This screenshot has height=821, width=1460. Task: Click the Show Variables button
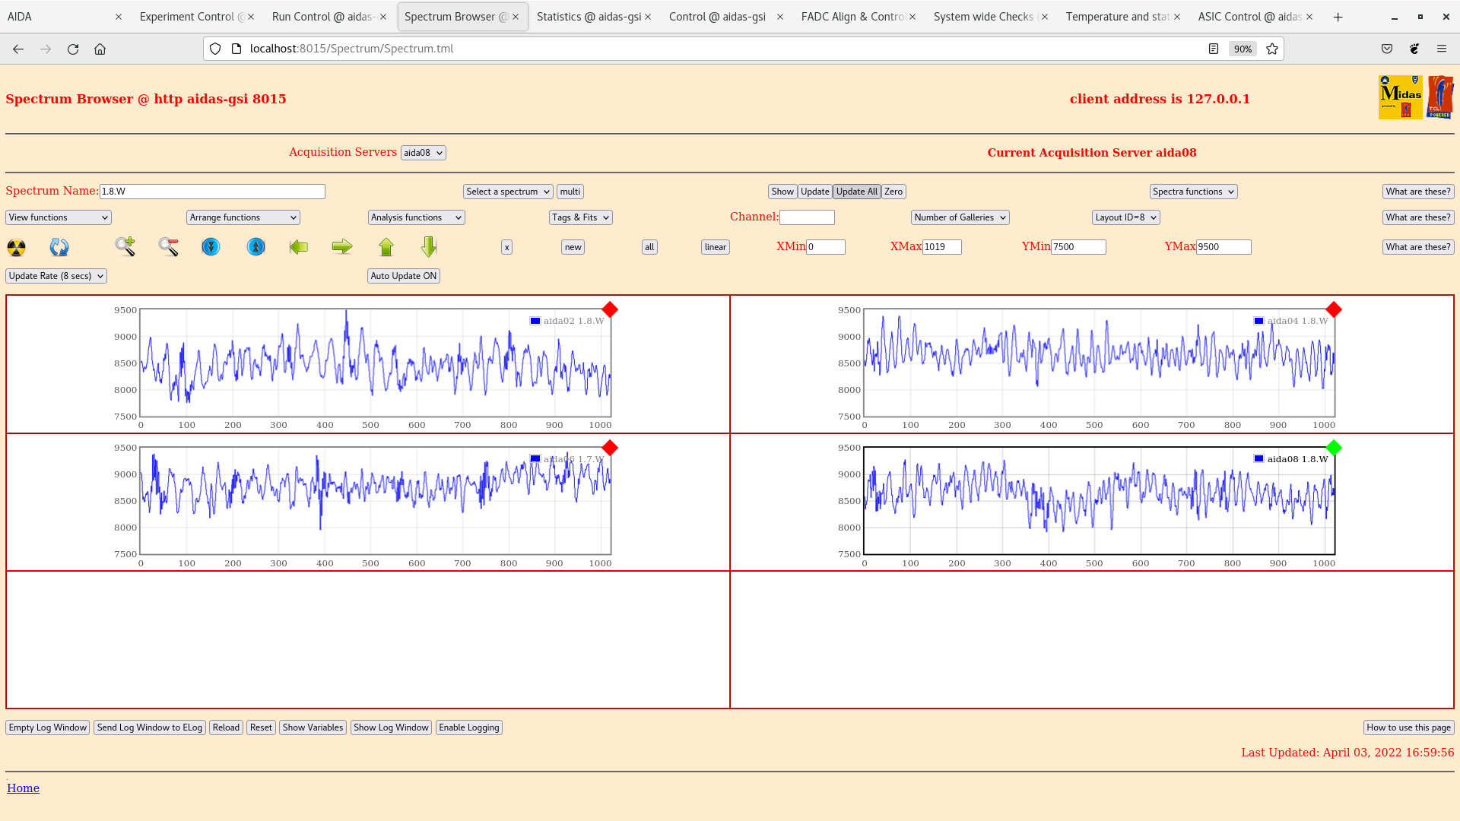point(313,727)
